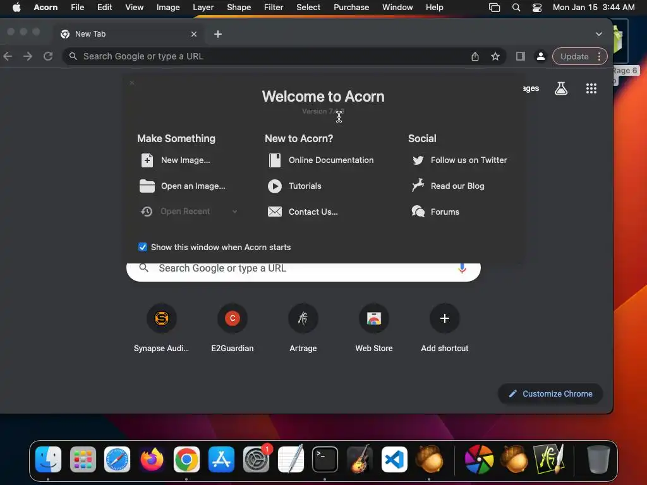
Task: Open the File menu
Action: (77, 8)
